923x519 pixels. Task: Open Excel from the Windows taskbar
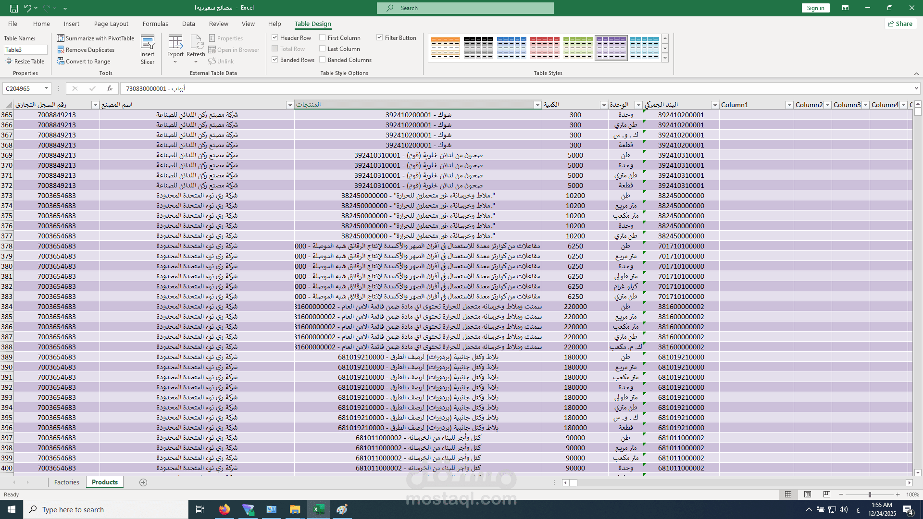point(319,509)
